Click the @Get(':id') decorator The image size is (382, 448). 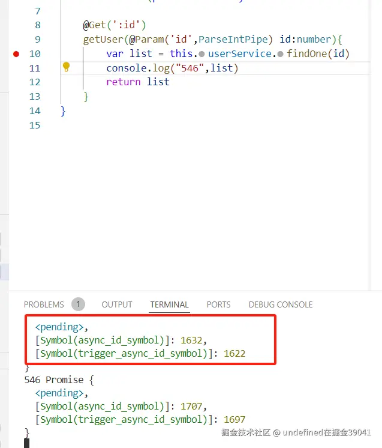point(115,25)
